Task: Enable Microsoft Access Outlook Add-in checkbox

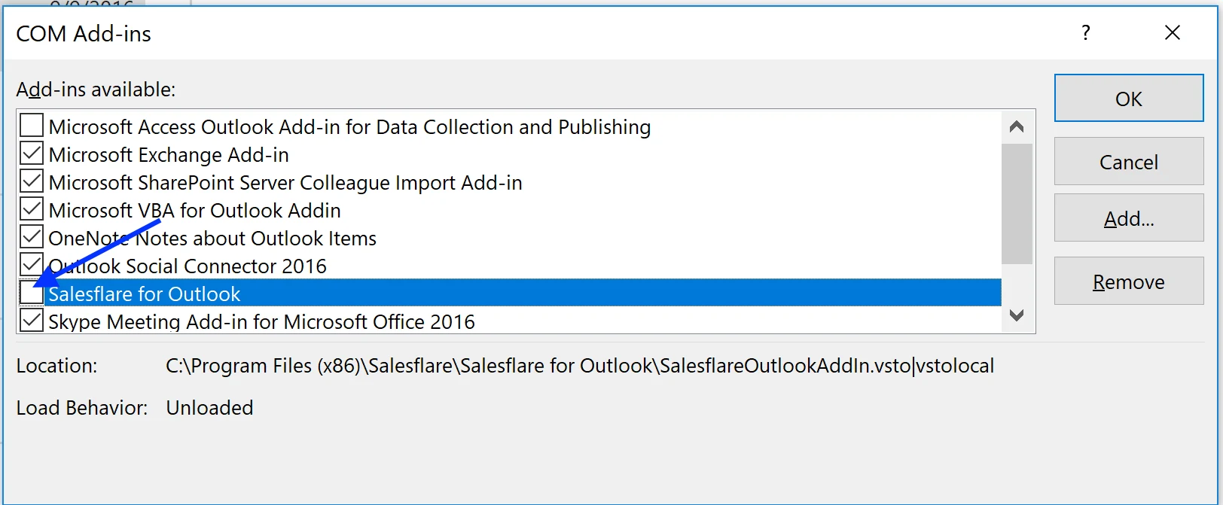Action: [x=32, y=125]
